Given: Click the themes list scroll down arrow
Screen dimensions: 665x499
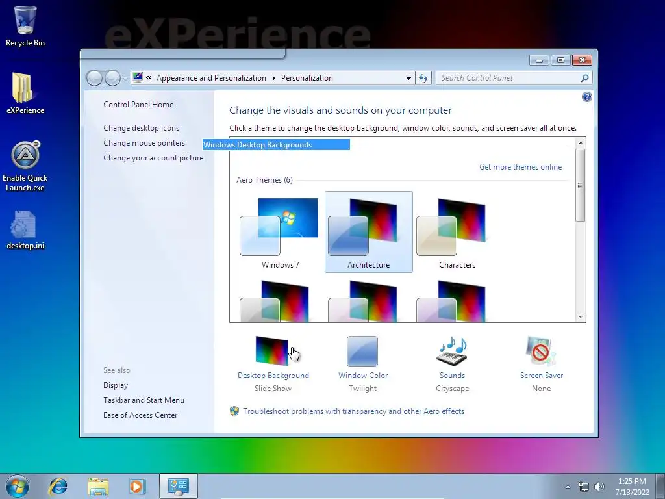Looking at the screenshot, I should 581,317.
